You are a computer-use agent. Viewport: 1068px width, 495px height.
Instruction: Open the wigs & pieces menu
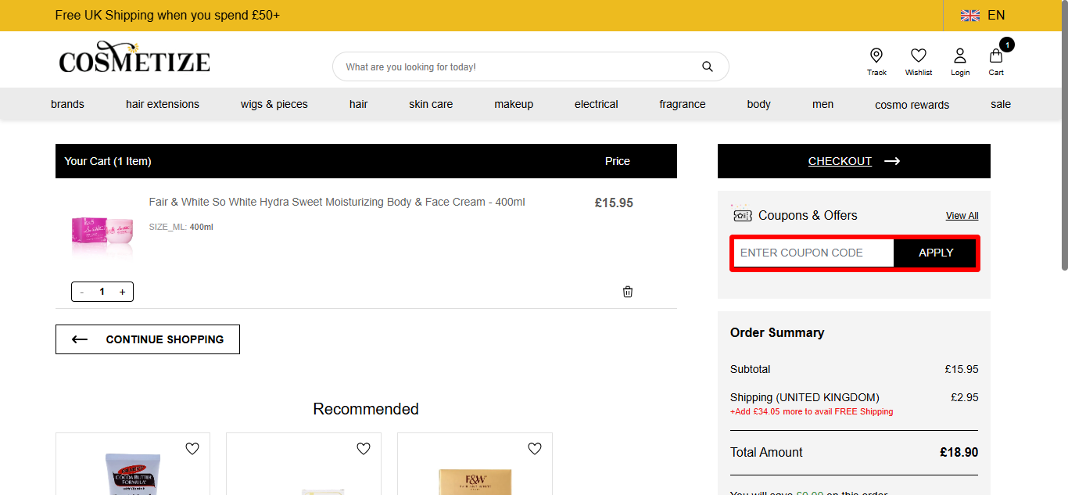coord(274,104)
